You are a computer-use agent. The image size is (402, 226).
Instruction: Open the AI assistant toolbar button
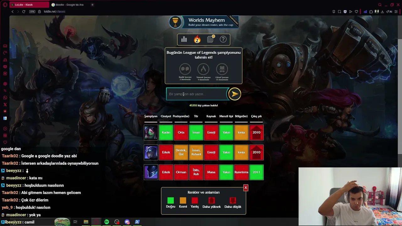pos(389,12)
